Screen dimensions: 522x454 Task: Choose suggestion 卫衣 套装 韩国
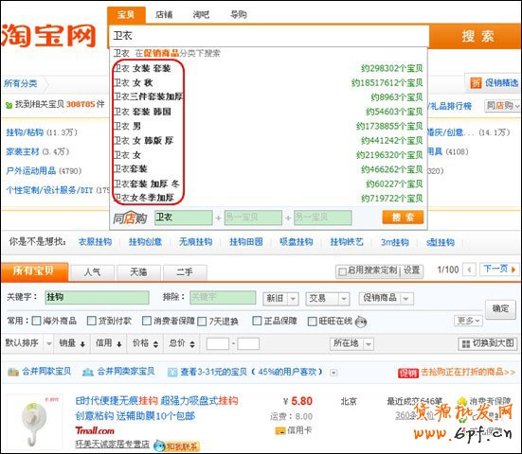click(142, 112)
